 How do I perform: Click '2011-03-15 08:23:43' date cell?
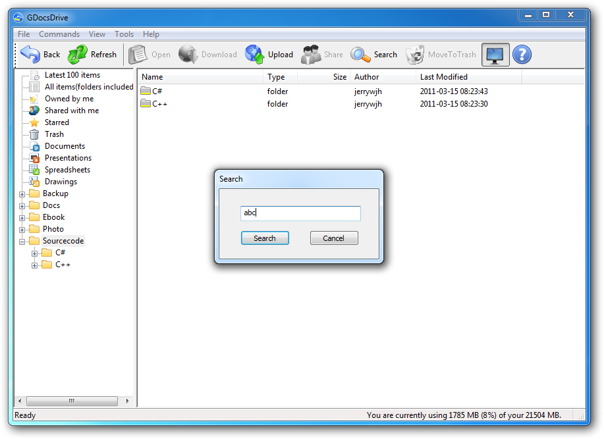454,91
